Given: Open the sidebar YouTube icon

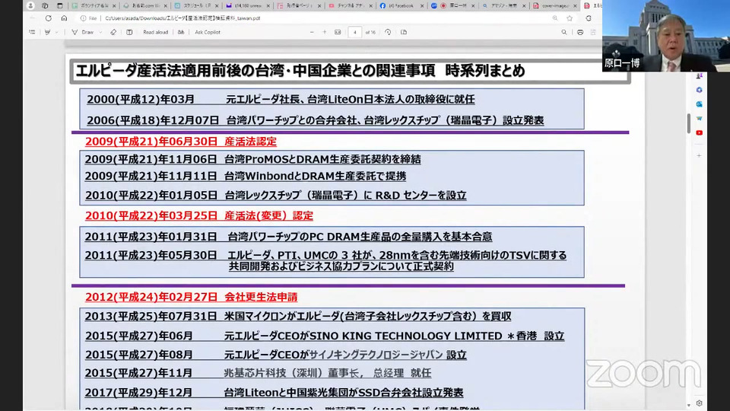Looking at the screenshot, I should click(x=699, y=132).
